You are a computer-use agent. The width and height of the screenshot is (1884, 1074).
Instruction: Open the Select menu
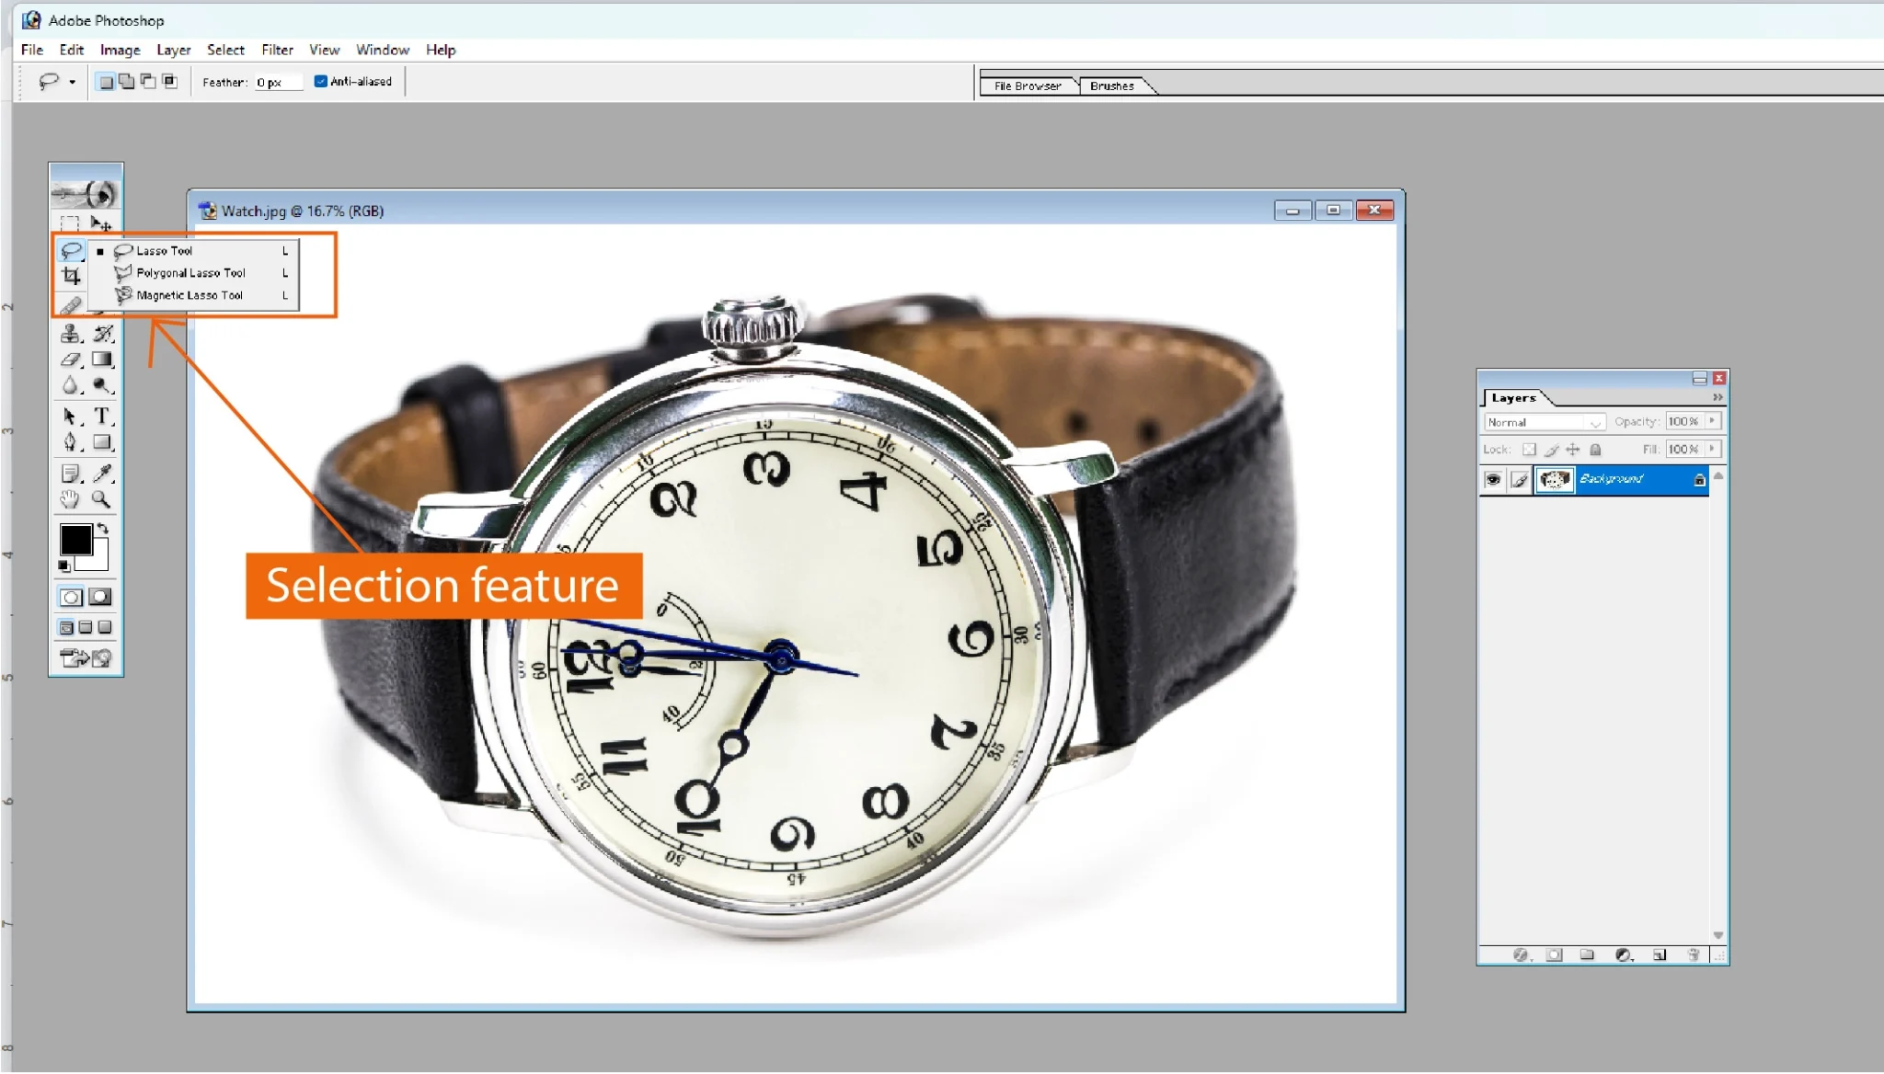point(225,50)
